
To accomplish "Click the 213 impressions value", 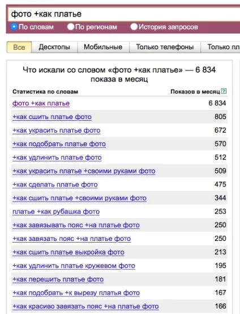I will (220, 252).
